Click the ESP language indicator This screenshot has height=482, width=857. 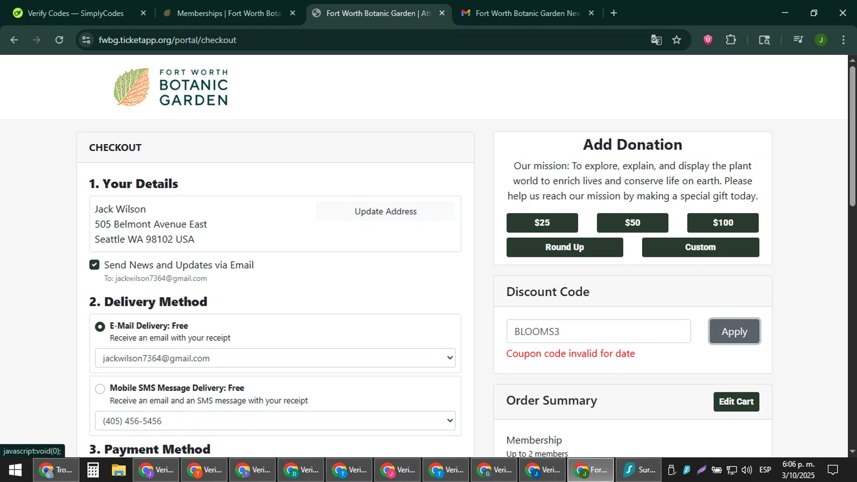(765, 470)
